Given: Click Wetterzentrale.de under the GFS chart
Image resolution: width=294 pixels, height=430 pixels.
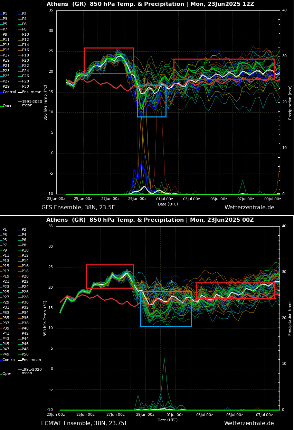Looking at the screenshot, I should 249,208.
